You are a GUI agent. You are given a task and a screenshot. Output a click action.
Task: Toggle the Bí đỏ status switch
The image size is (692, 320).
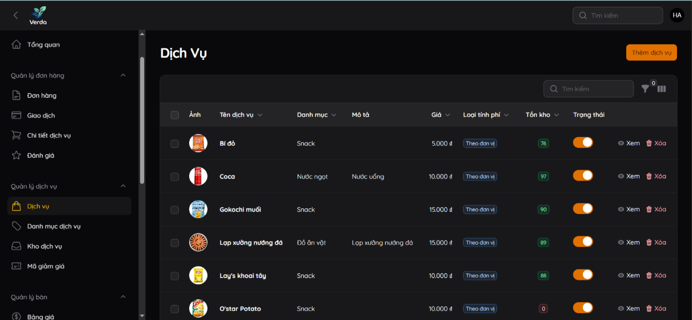click(x=583, y=143)
